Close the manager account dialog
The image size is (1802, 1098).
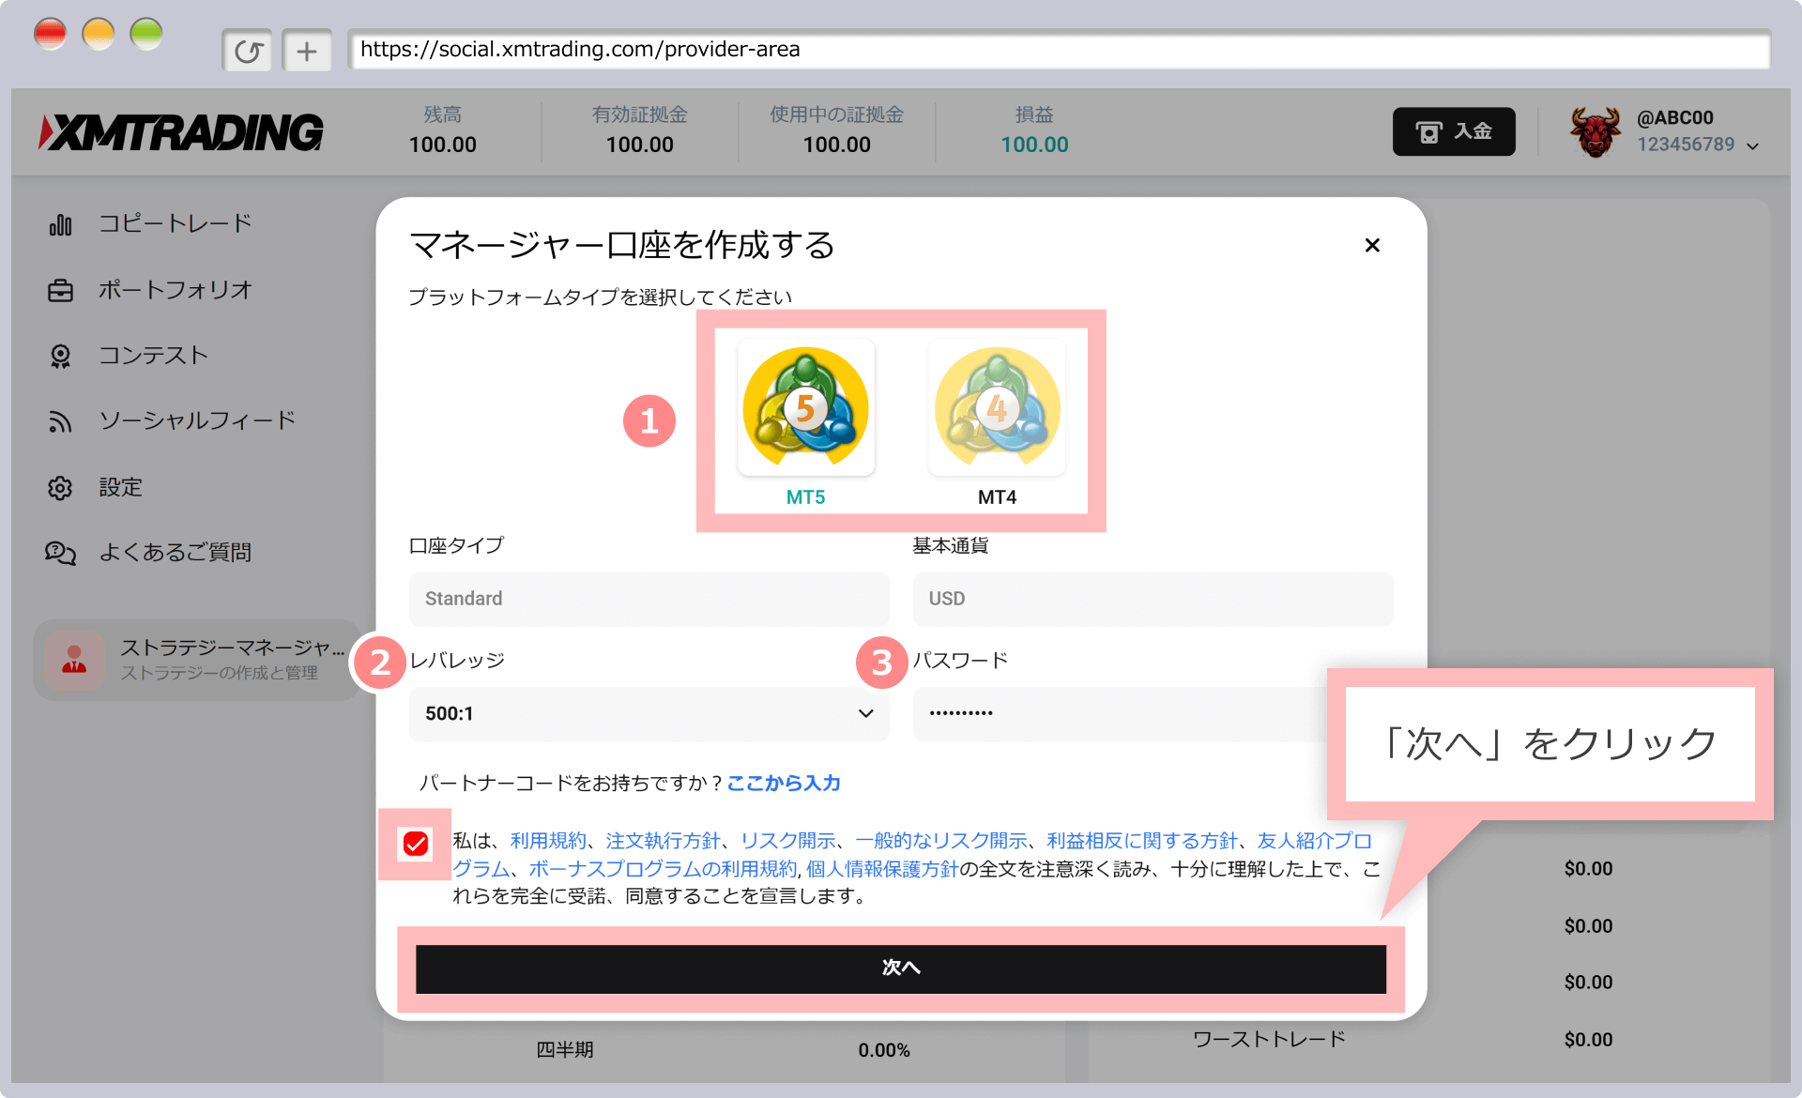[1371, 245]
